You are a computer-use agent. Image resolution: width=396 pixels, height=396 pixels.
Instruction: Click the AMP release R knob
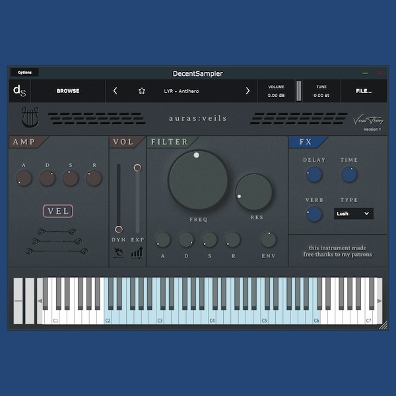pos(94,178)
